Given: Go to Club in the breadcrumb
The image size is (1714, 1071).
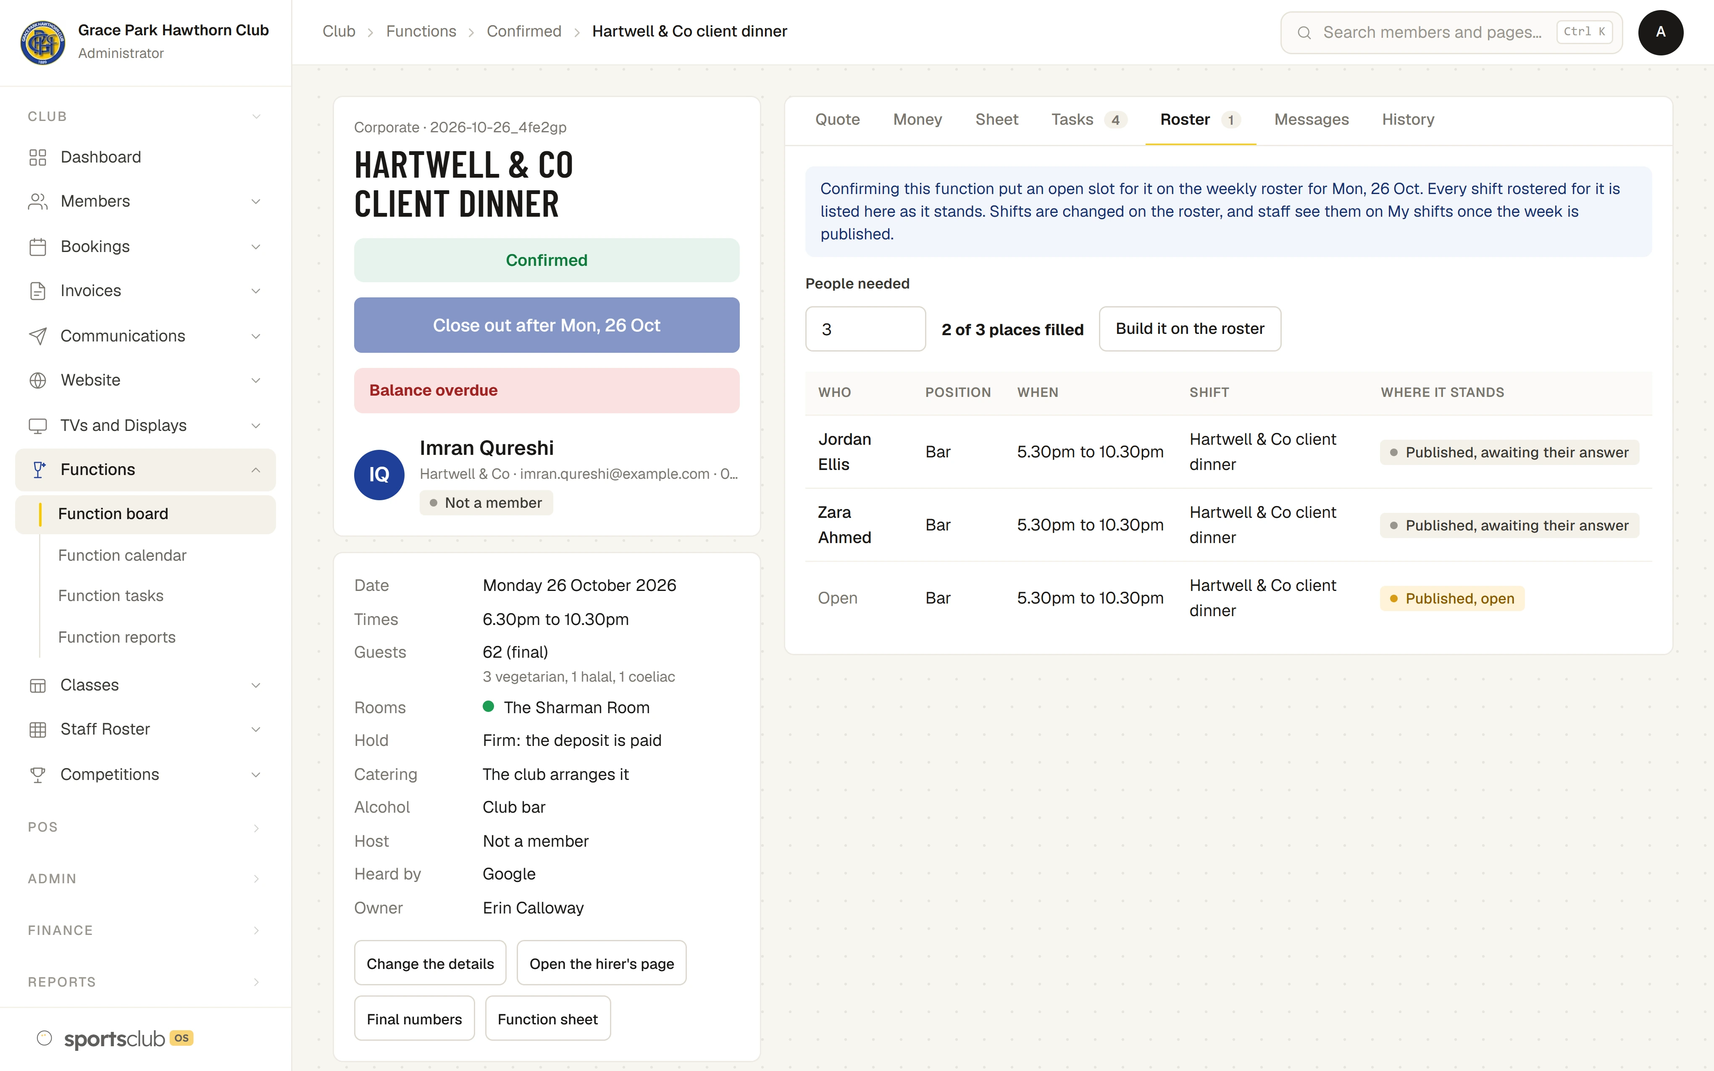Looking at the screenshot, I should [x=339, y=31].
